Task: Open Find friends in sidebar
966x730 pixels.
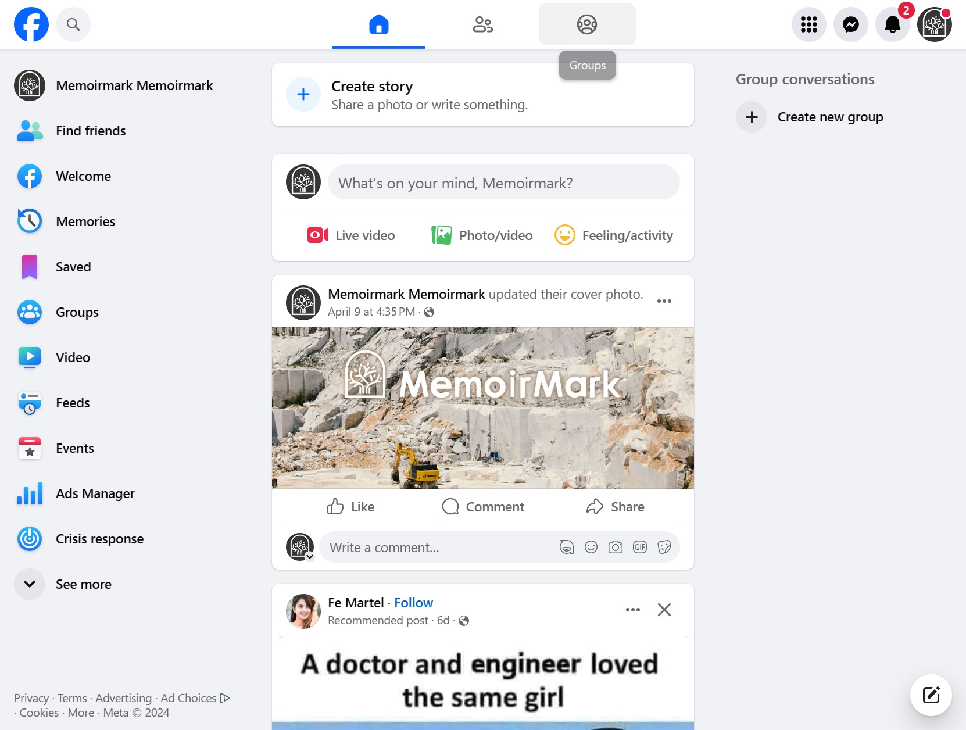Action: click(x=129, y=131)
